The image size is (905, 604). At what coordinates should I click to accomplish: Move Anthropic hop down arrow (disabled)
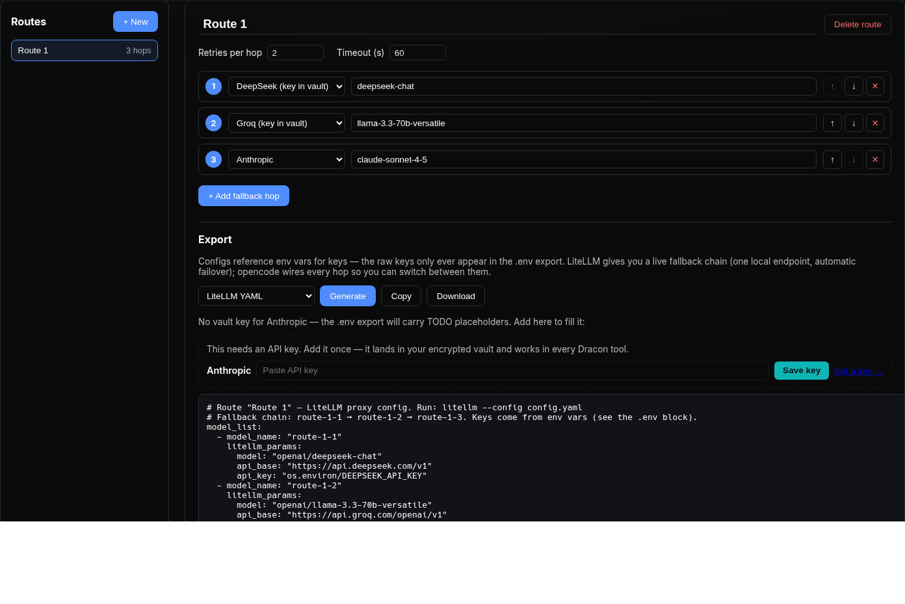pyautogui.click(x=854, y=159)
